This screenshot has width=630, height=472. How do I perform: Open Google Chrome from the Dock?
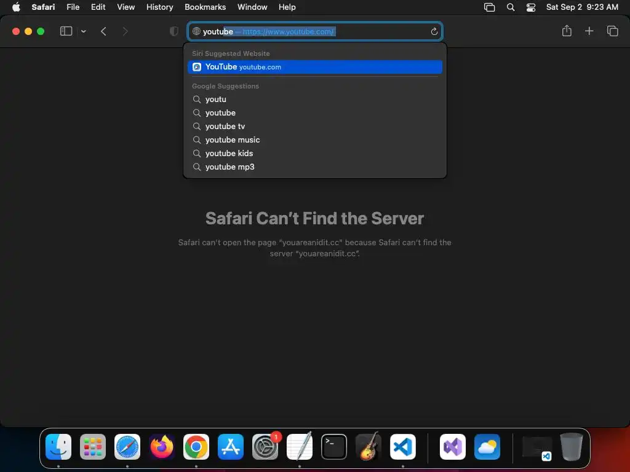pyautogui.click(x=196, y=447)
